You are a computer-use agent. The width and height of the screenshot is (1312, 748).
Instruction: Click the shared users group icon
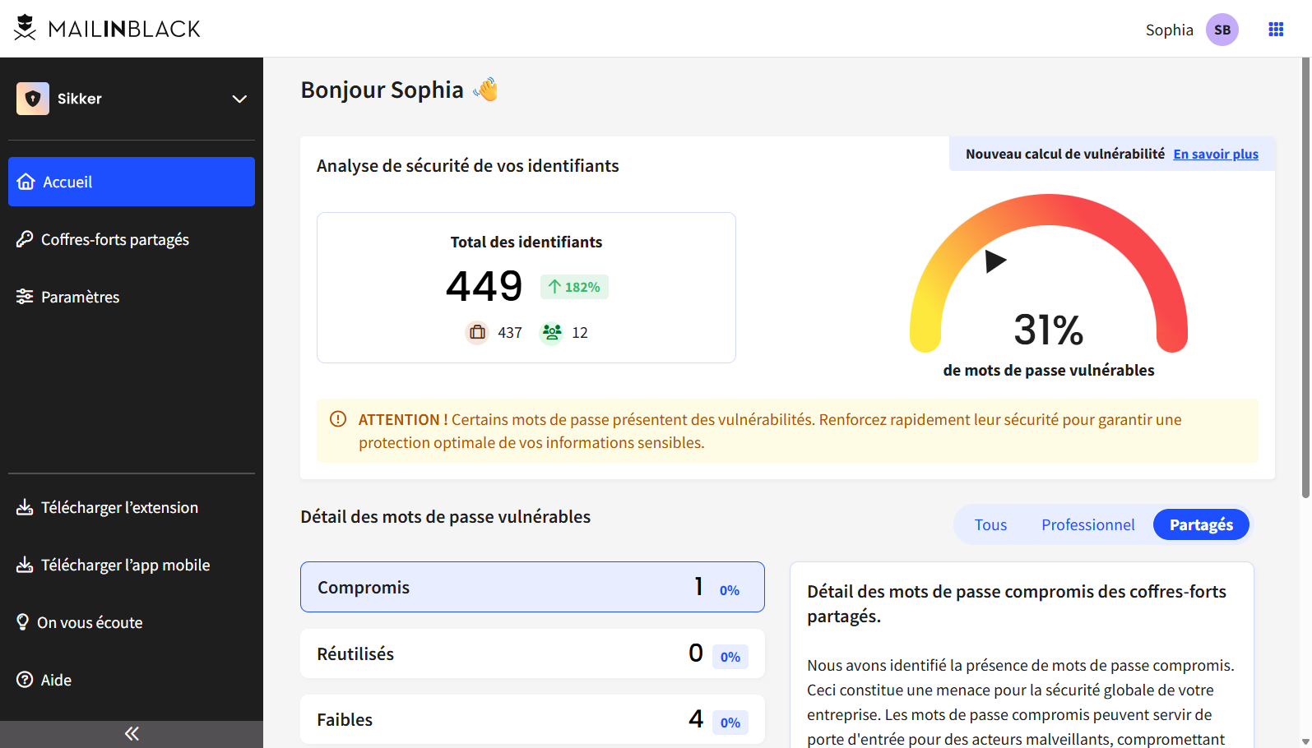click(551, 333)
